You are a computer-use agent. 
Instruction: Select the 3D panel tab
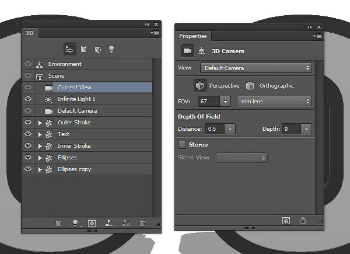(30, 33)
